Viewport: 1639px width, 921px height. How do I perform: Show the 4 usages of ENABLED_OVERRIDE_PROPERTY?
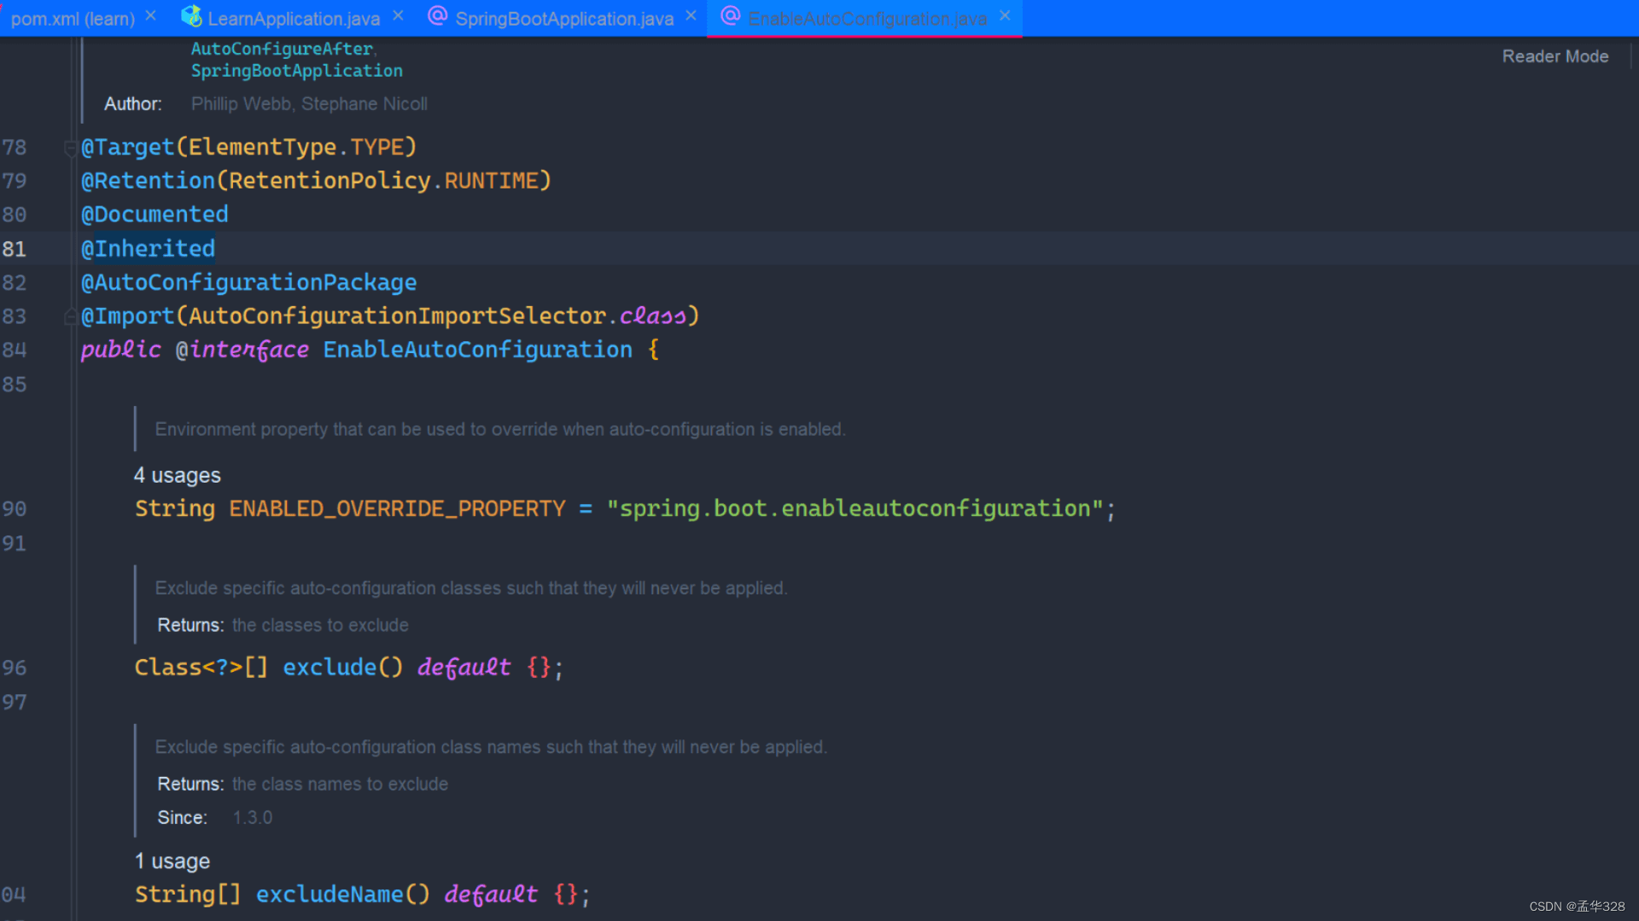tap(177, 475)
